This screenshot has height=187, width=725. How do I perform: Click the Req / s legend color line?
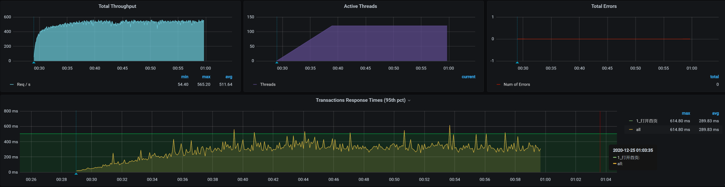(12, 84)
